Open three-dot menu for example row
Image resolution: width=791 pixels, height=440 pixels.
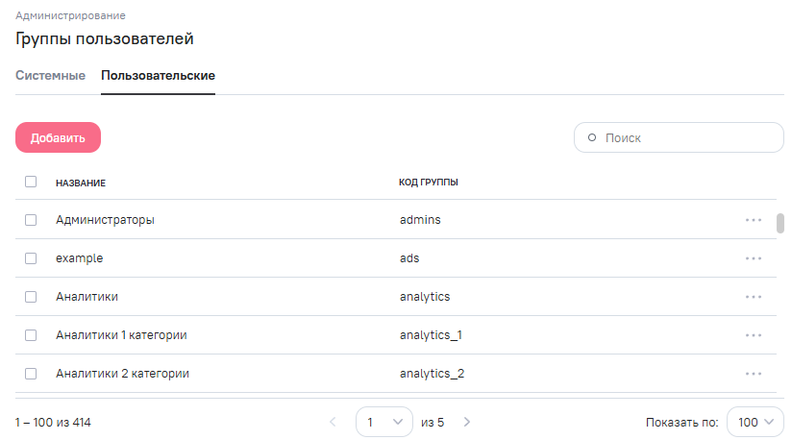point(753,258)
